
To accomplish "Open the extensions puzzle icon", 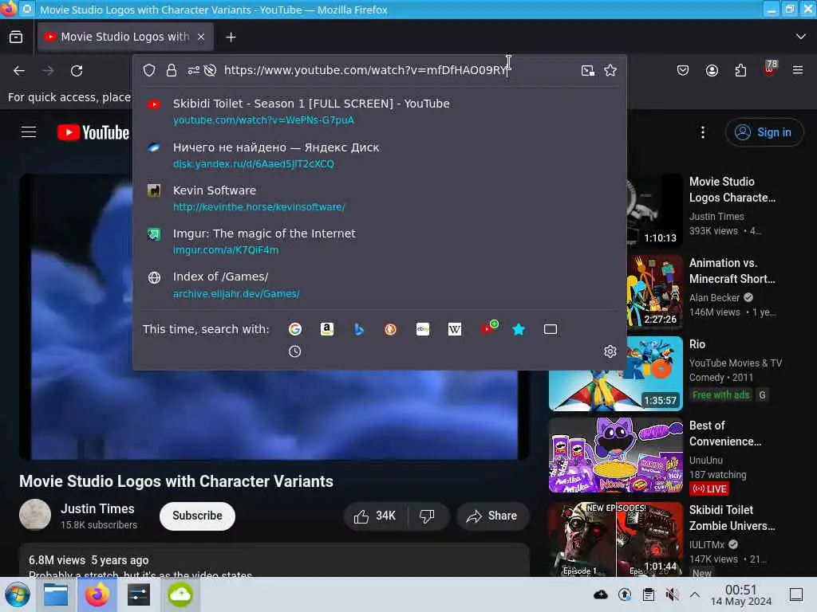I will pyautogui.click(x=740, y=70).
